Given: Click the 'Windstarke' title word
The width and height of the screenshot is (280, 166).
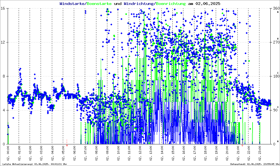Looking at the screenshot, I should (x=72, y=4).
